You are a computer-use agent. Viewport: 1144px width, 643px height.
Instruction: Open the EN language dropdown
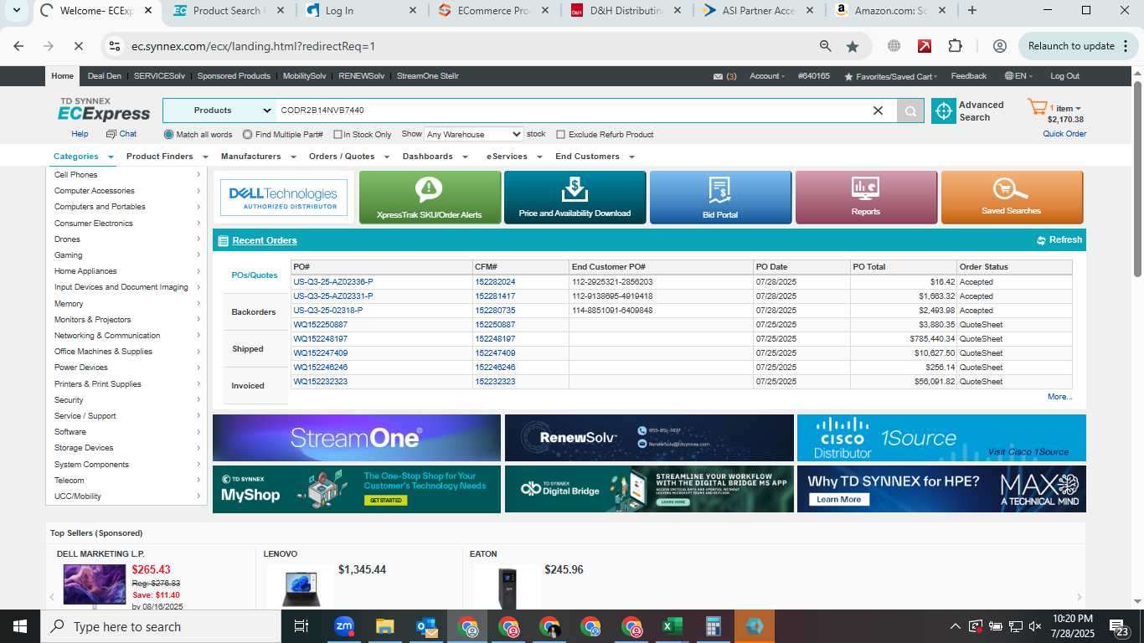click(1019, 76)
